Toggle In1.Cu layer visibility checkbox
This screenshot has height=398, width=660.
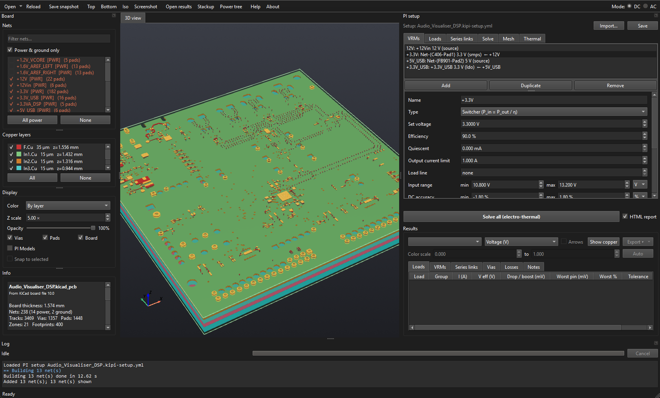[x=11, y=154]
